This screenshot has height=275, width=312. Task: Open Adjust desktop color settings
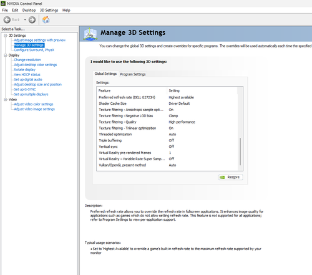[x=35, y=65]
